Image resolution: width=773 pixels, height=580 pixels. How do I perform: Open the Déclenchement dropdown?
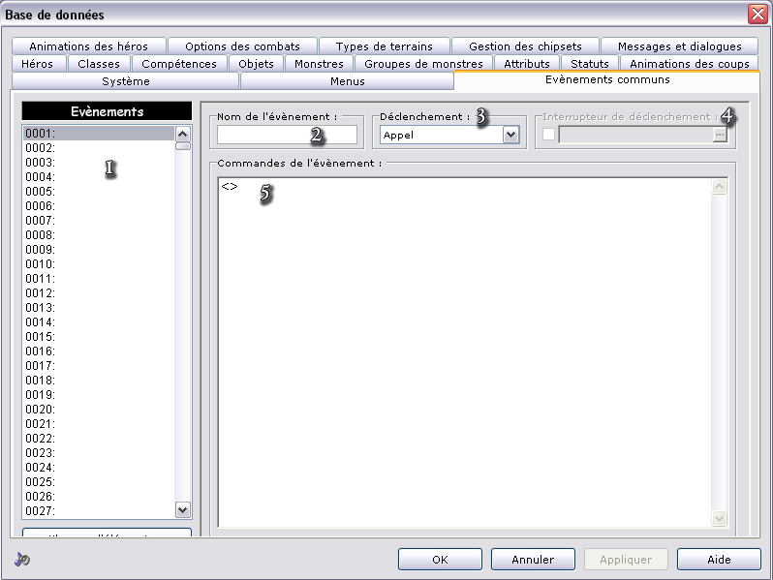tap(510, 135)
